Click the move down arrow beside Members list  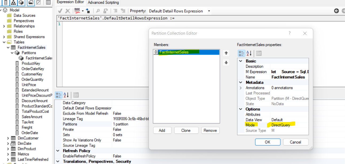[x=226, y=63]
